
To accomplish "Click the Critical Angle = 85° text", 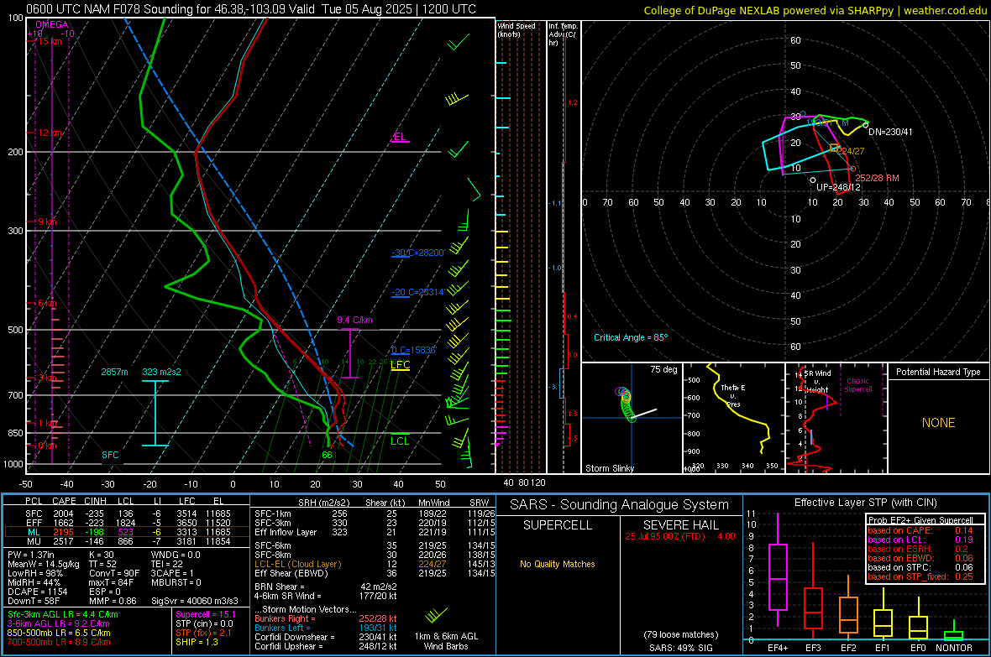I will [631, 337].
